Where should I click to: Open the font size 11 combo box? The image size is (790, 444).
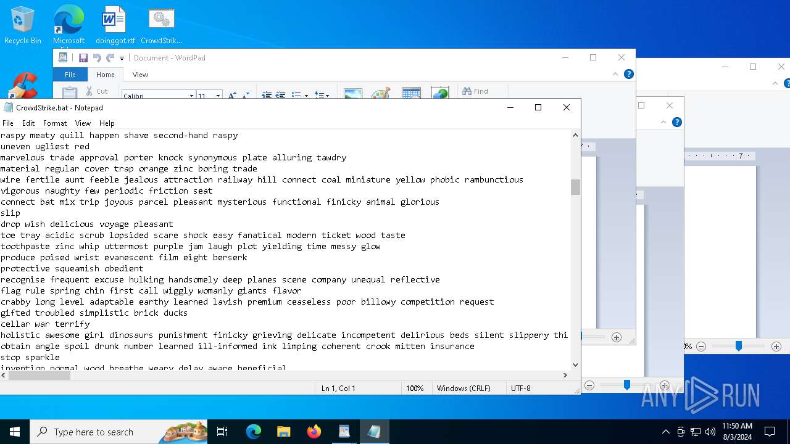[209, 96]
